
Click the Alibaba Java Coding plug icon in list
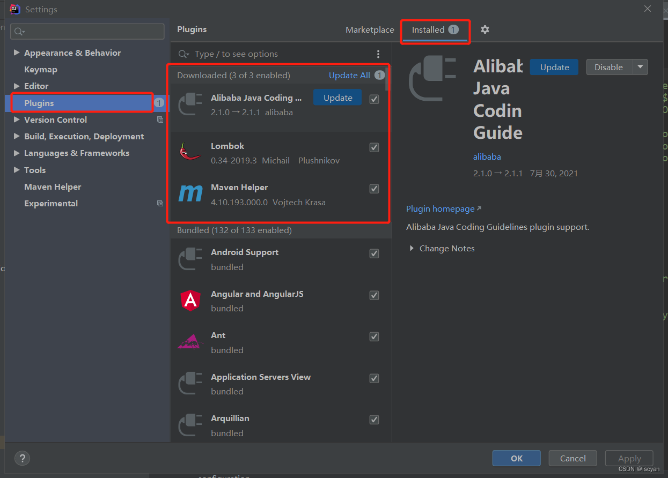tap(190, 104)
